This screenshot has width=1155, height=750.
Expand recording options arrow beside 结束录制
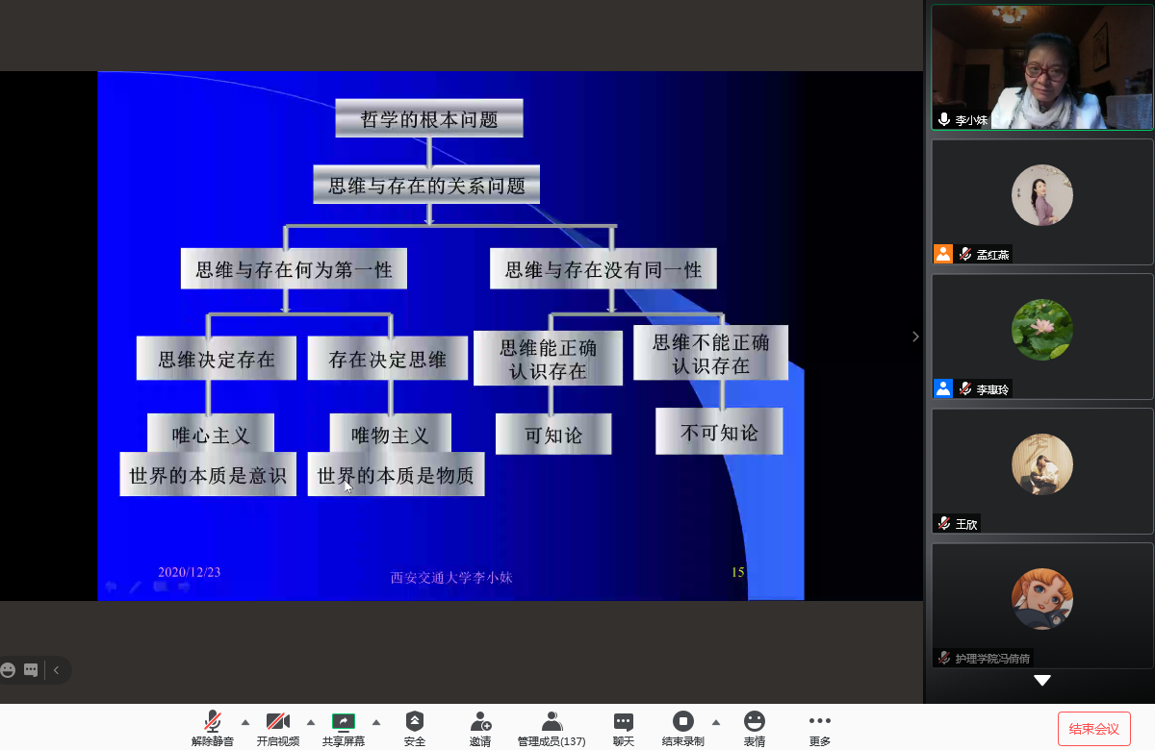(715, 722)
